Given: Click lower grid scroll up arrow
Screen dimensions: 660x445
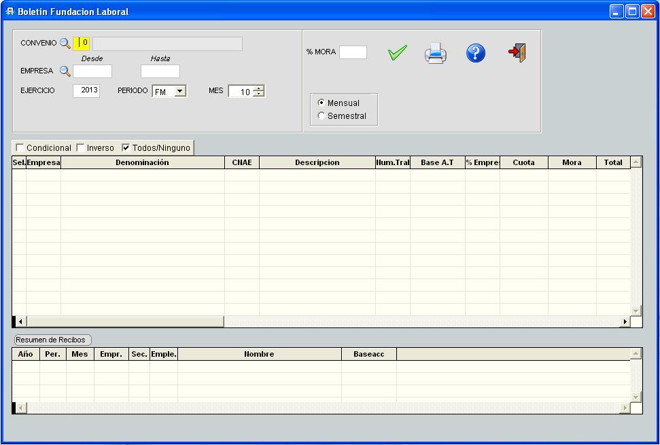Looking at the screenshot, I should point(636,354).
